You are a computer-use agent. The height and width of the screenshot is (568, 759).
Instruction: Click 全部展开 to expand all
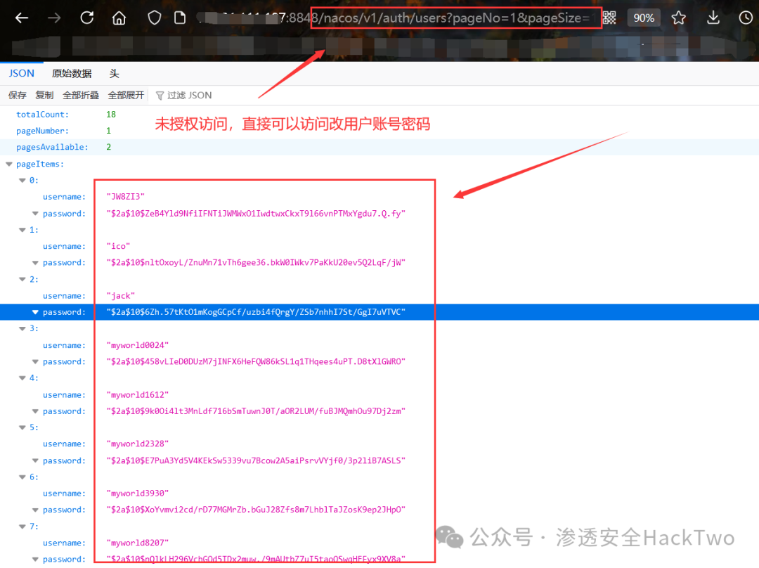tap(126, 96)
